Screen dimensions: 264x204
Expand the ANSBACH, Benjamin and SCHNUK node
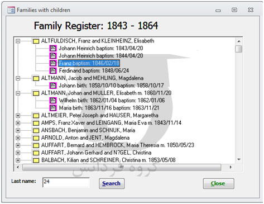pos(18,130)
